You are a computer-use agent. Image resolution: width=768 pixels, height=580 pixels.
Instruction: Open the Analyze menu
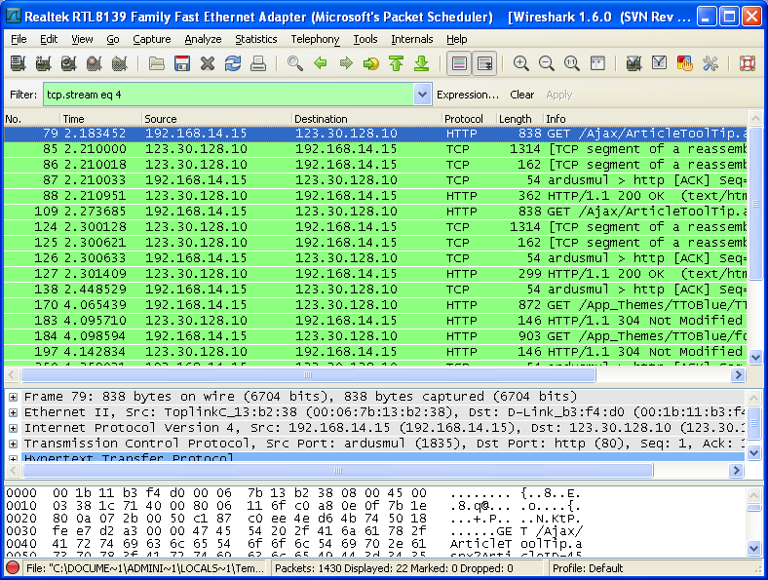pos(203,39)
